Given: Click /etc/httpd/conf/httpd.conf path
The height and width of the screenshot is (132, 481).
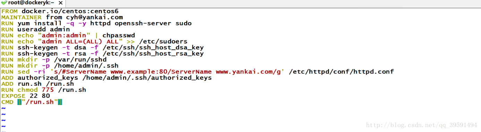Looking at the screenshot, I should [x=341, y=72].
